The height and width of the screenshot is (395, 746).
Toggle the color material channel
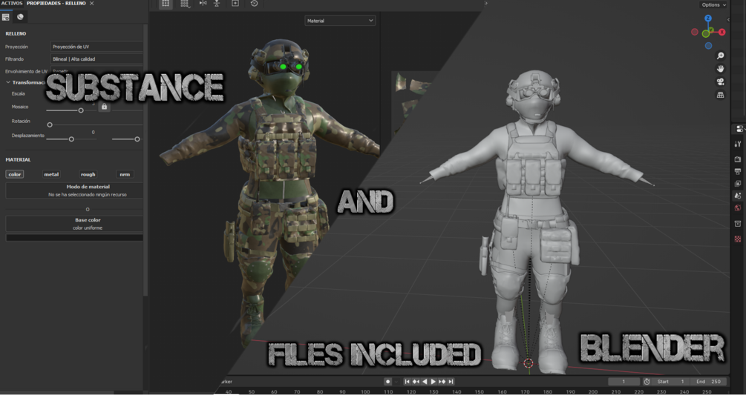point(15,174)
